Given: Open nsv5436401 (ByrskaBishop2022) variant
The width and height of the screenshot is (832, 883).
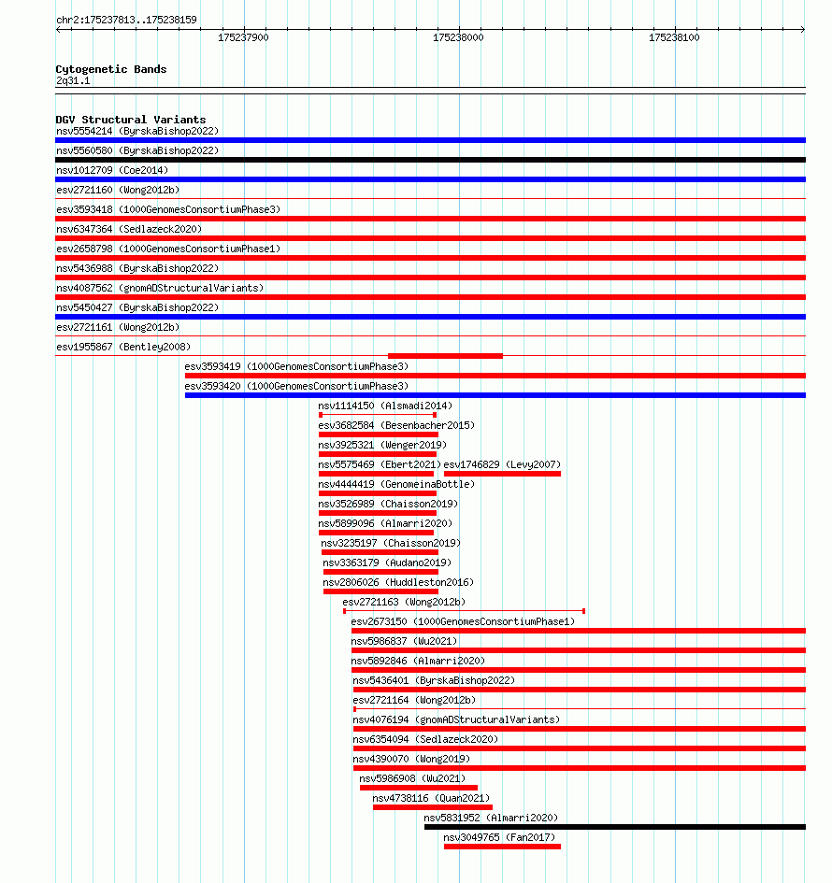Looking at the screenshot, I should point(434,681).
